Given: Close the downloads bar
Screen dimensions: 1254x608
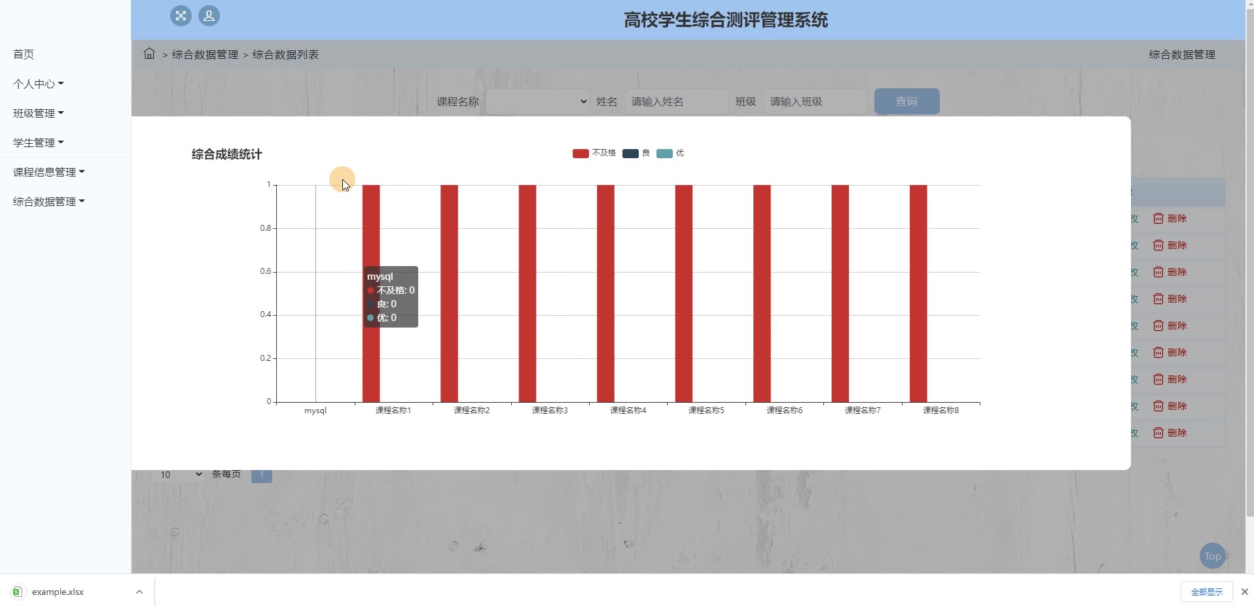Looking at the screenshot, I should coord(1244,592).
